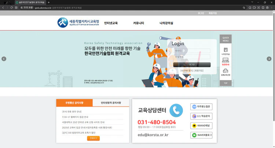The height and width of the screenshot is (148, 275).
Task: Open 집체교육신청 building icon in Quick Menu
Action: (225, 72)
